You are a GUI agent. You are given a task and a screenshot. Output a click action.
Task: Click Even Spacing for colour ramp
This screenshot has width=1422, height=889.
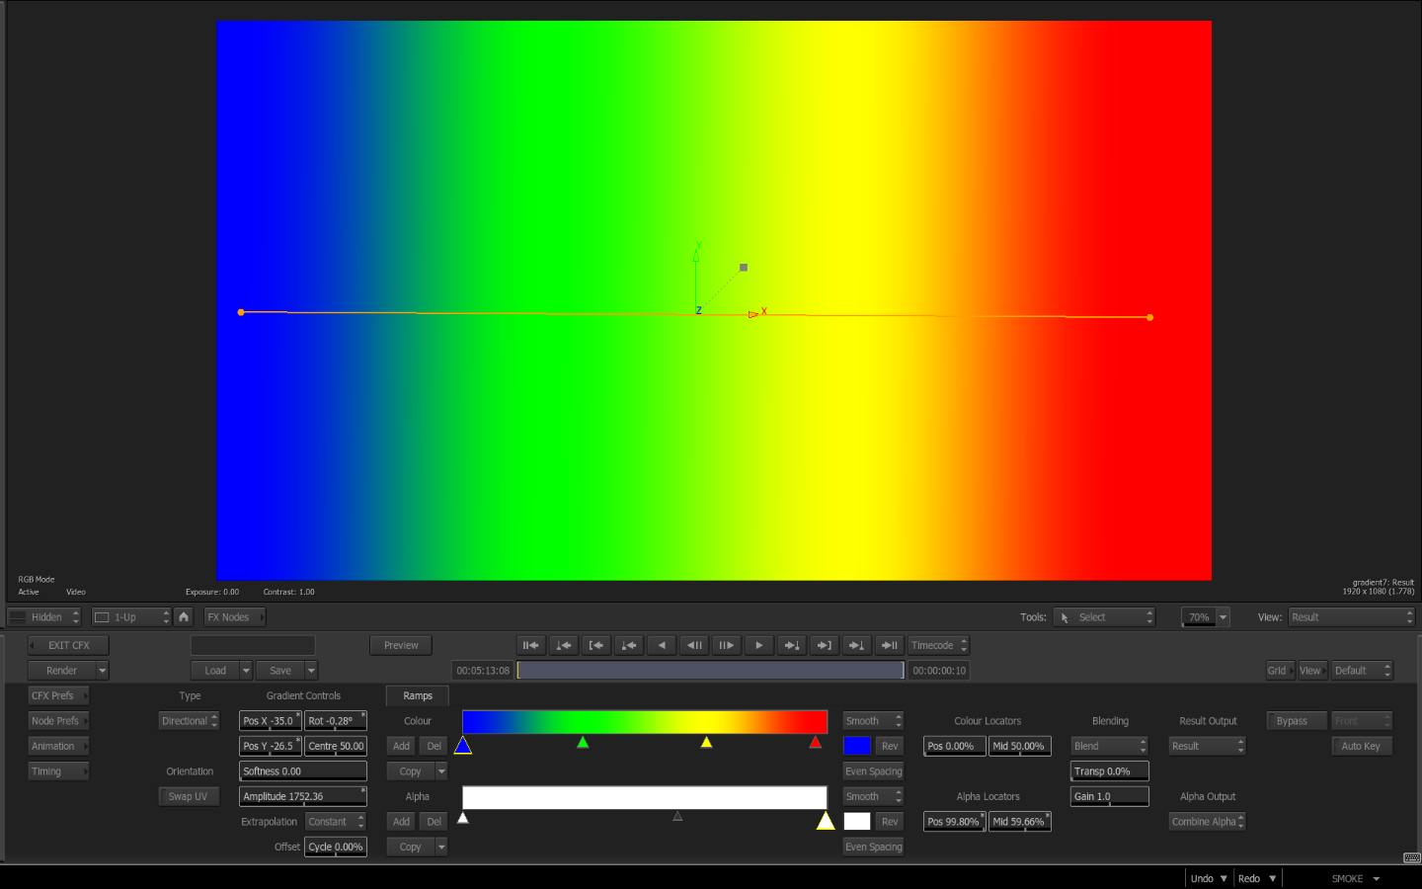pos(873,771)
